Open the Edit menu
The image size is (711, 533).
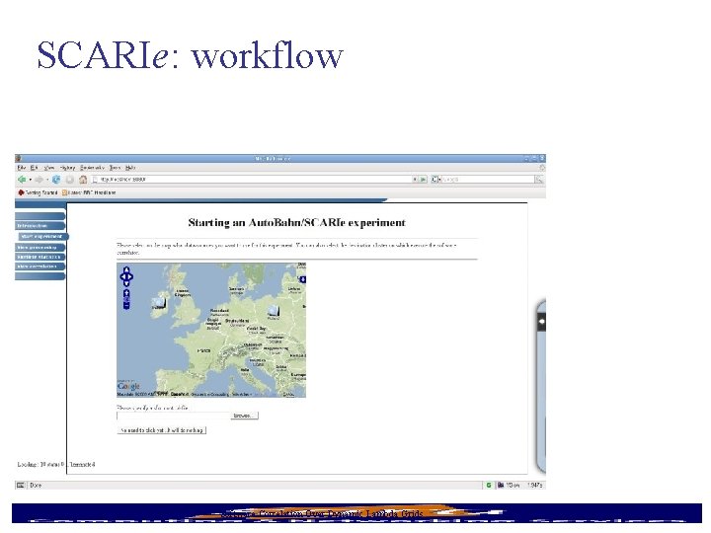[34, 168]
